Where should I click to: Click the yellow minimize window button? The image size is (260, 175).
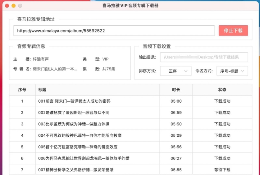click(14, 6)
